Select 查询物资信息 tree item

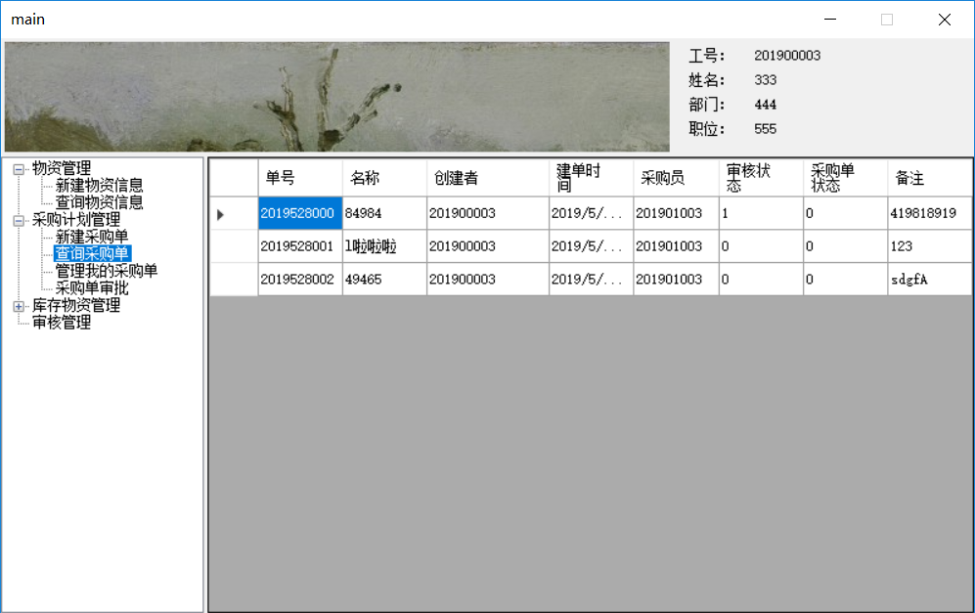[99, 203]
